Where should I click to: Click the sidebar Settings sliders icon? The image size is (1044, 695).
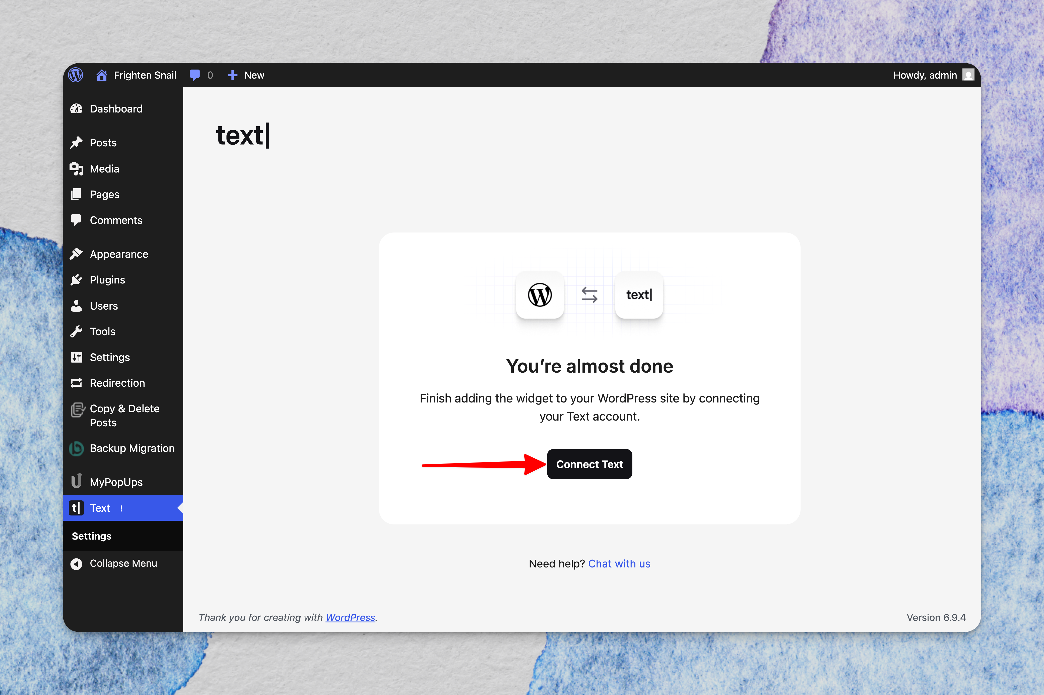point(76,357)
